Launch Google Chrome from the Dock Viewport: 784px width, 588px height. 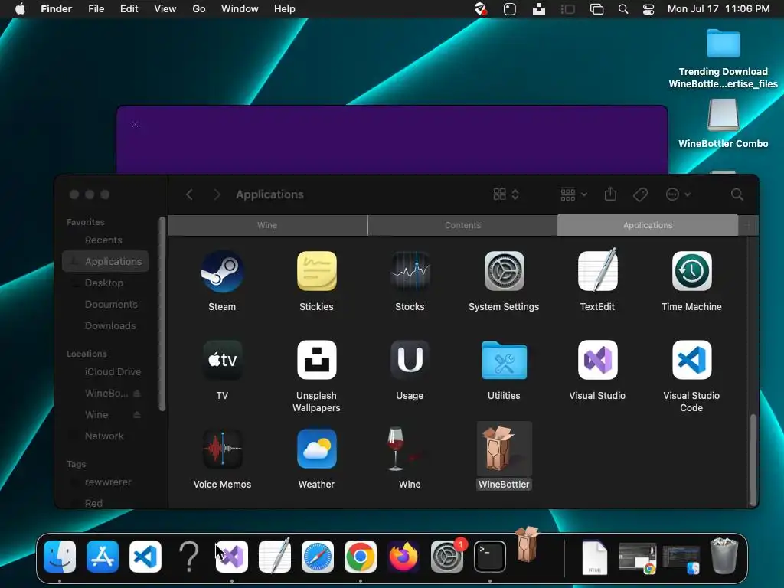click(361, 557)
